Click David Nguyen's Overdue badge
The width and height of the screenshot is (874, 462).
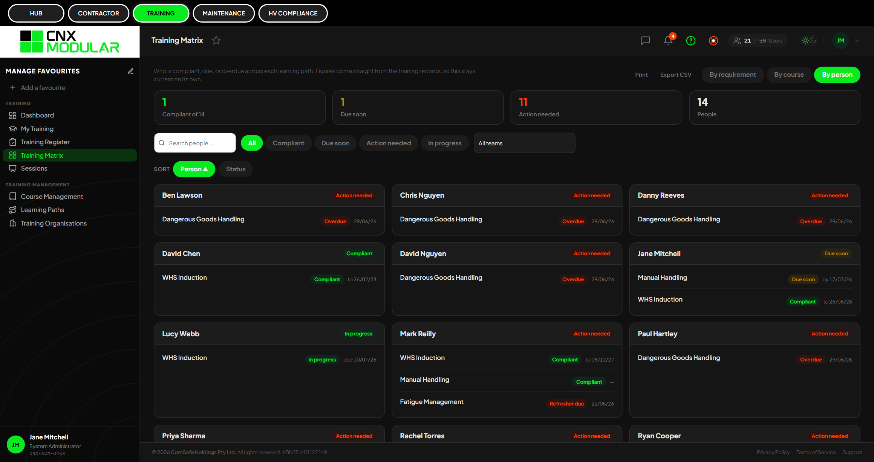(x=573, y=279)
